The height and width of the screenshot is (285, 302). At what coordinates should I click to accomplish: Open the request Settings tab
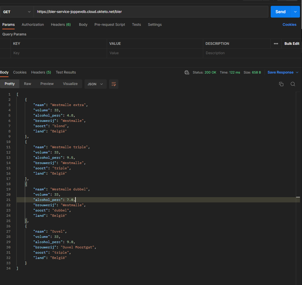[x=155, y=25]
